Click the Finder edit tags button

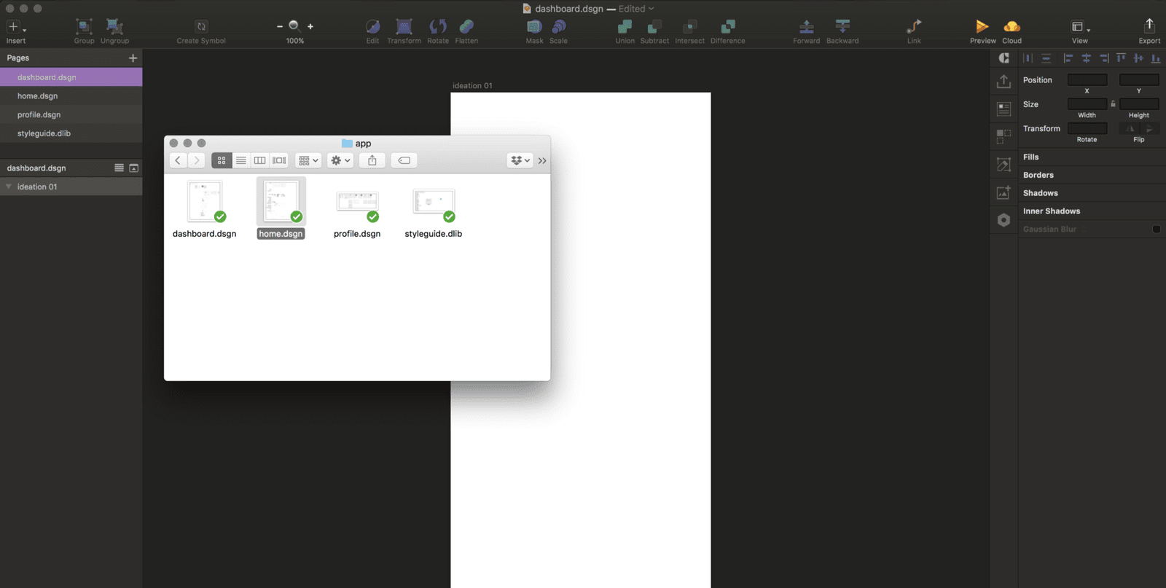pyautogui.click(x=404, y=160)
